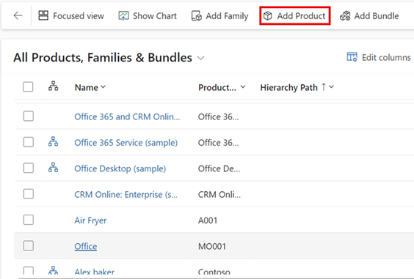Open hierarchy for Office 365 Service (sample)
The height and width of the screenshot is (279, 414).
click(x=53, y=141)
